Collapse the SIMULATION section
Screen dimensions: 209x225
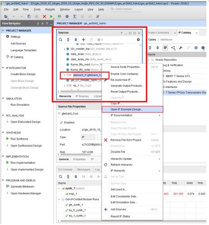[x=3, y=99]
